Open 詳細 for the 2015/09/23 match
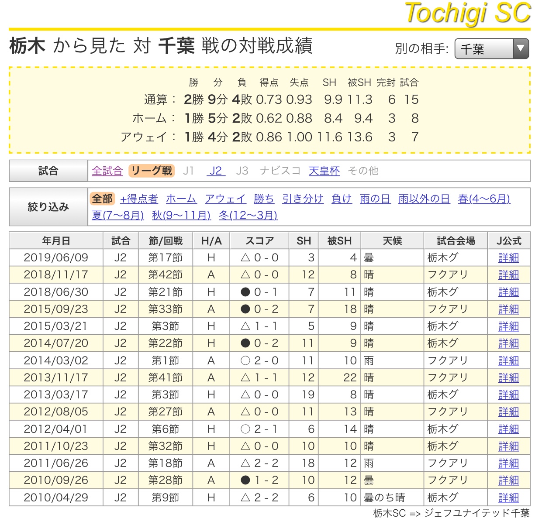Viewport: 542px width, 518px height. click(x=509, y=309)
